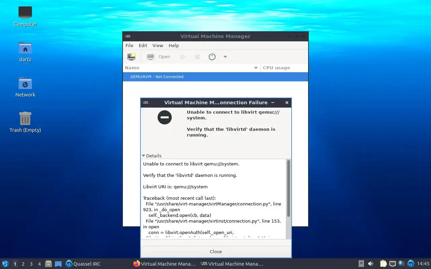The width and height of the screenshot is (431, 269).
Task: Click the Run virtual machine play icon
Action: coord(183,57)
